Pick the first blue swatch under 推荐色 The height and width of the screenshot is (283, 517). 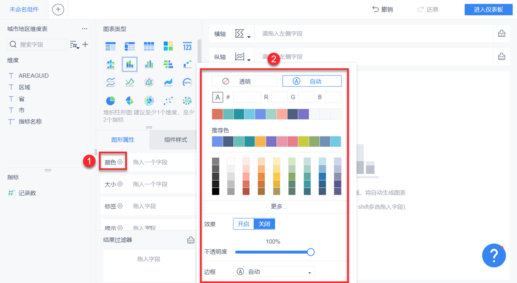[x=217, y=142]
